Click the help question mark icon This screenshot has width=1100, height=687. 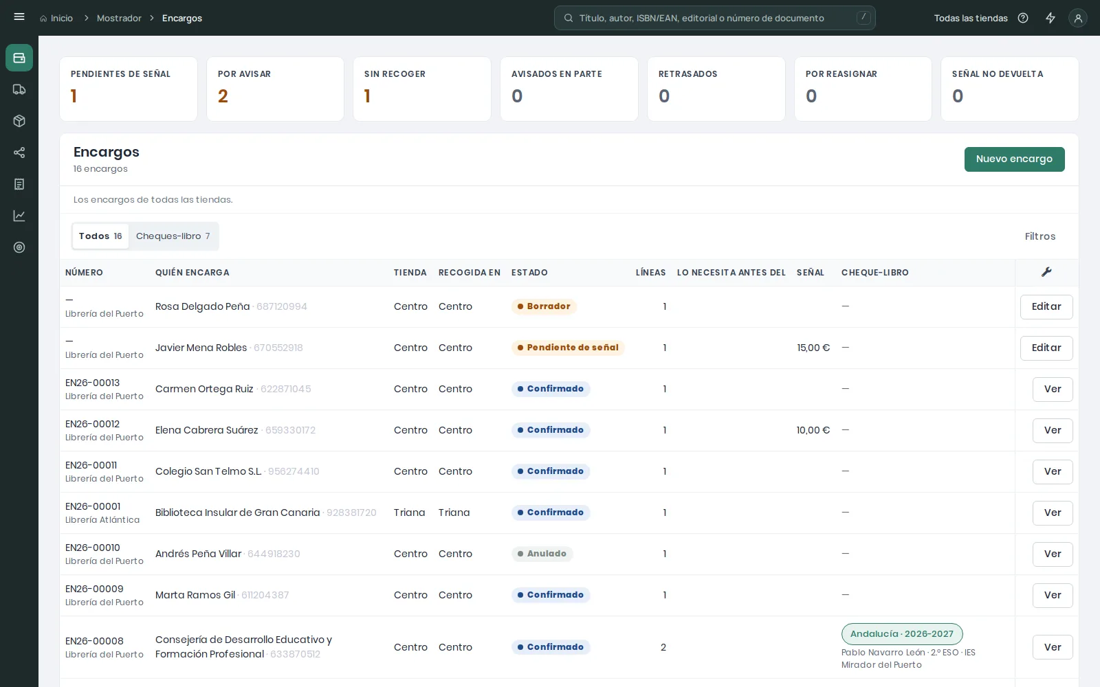point(1023,18)
